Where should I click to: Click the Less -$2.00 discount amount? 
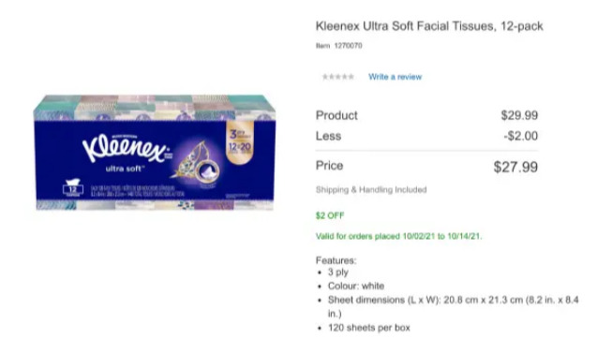[x=521, y=136]
